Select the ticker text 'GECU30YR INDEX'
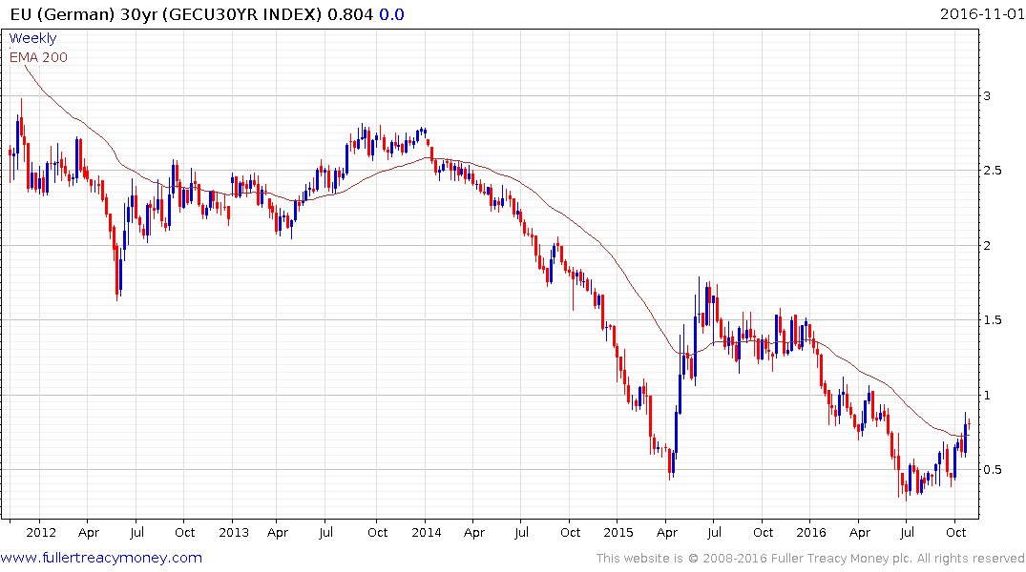The width and height of the screenshot is (1026, 572). (244, 14)
